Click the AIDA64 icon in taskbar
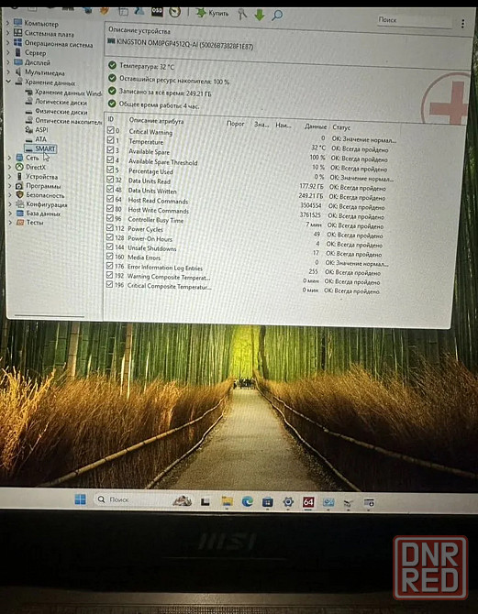Image resolution: width=478 pixels, height=614 pixels. (308, 502)
